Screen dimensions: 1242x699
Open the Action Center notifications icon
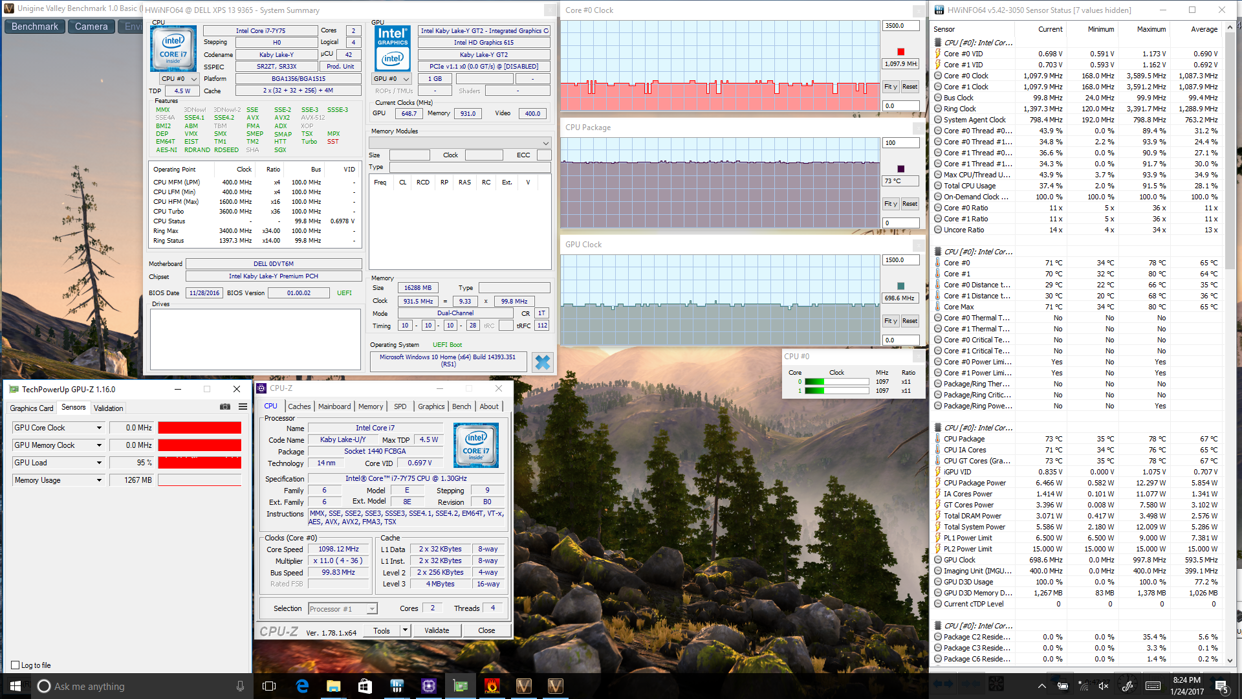(1221, 686)
